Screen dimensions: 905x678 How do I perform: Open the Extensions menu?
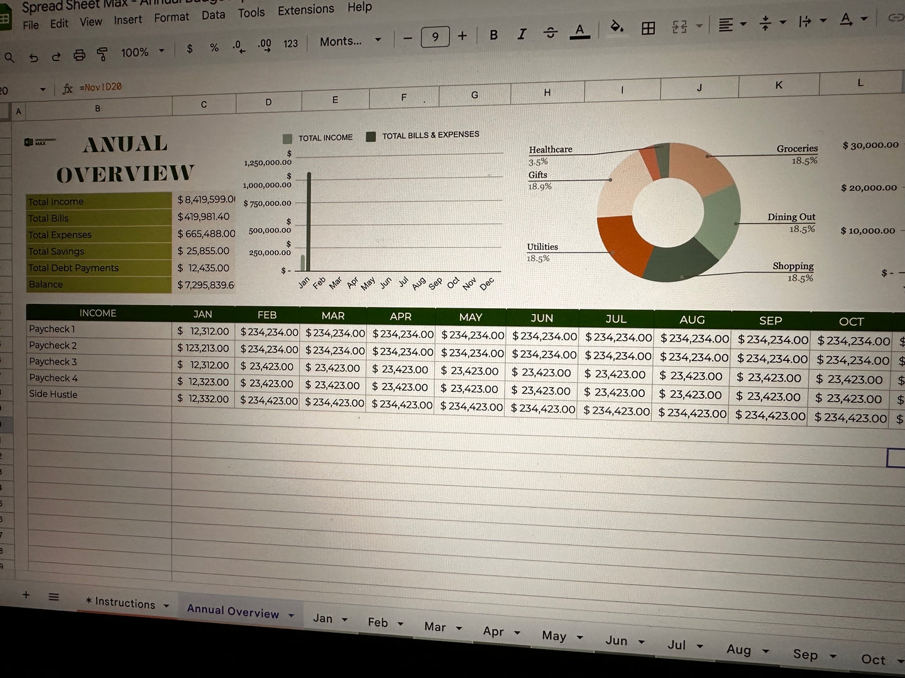pyautogui.click(x=305, y=10)
